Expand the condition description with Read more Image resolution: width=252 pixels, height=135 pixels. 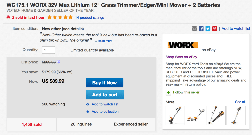105,41
